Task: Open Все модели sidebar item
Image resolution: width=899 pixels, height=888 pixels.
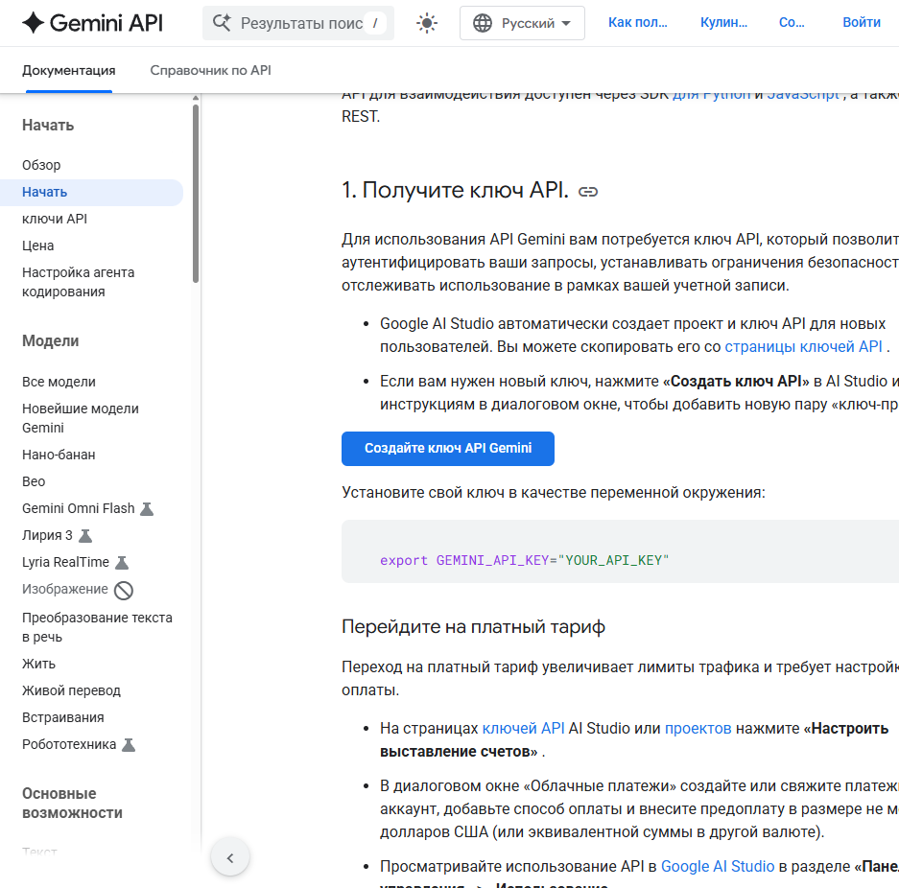Action: [59, 382]
